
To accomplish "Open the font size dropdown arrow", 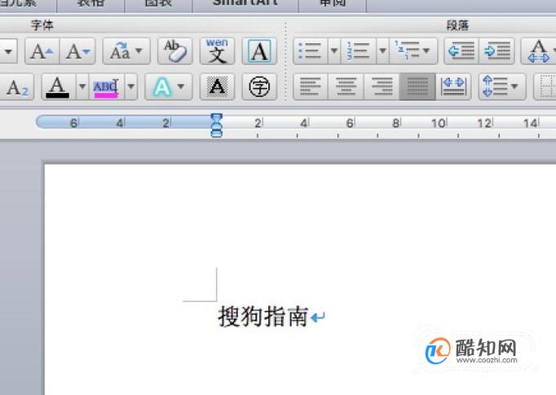I will coord(8,52).
